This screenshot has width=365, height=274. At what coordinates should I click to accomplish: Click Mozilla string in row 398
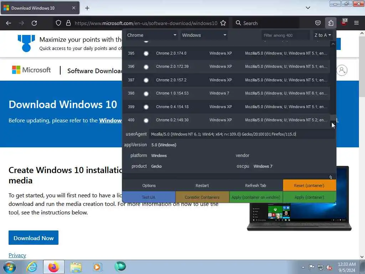point(286,93)
